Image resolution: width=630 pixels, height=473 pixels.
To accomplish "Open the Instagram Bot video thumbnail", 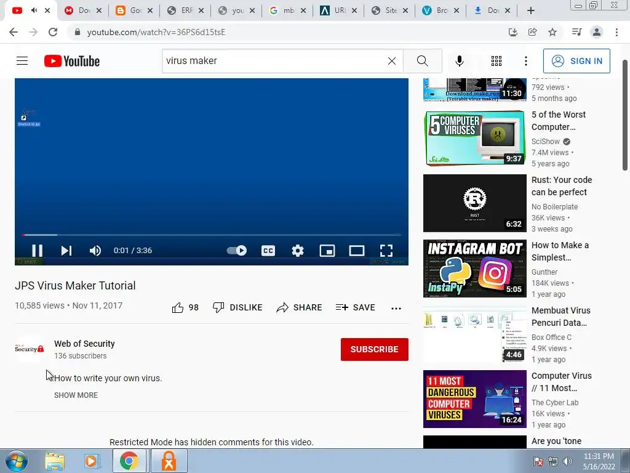I will click(x=474, y=269).
